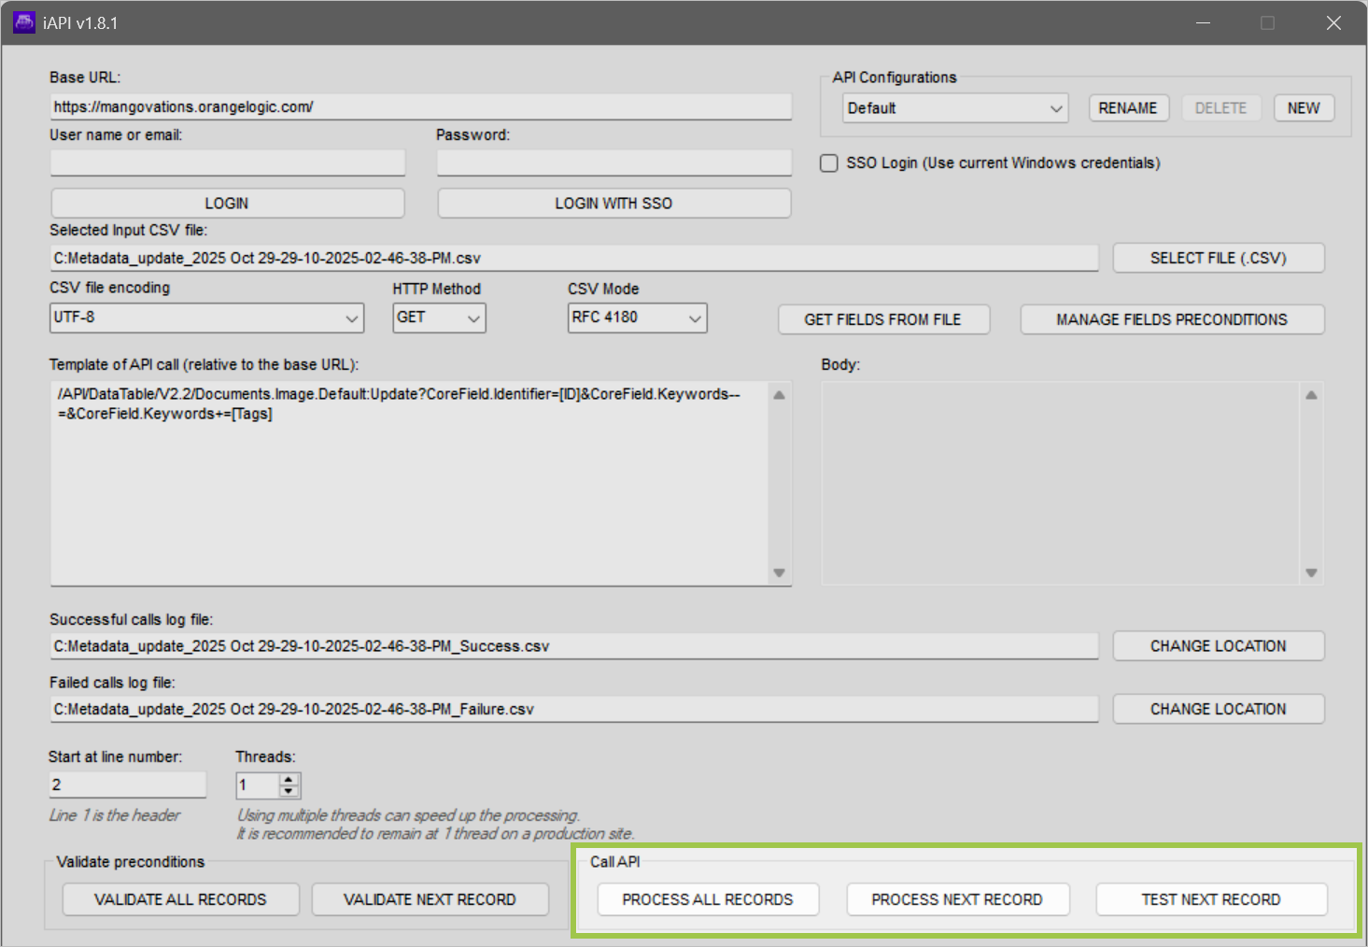Open MANAGE FIELDS PRECONDITIONS
Viewport: 1368px width, 947px height.
[x=1171, y=318]
